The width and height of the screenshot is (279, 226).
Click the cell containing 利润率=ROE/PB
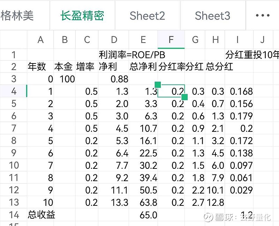[x=132, y=55]
